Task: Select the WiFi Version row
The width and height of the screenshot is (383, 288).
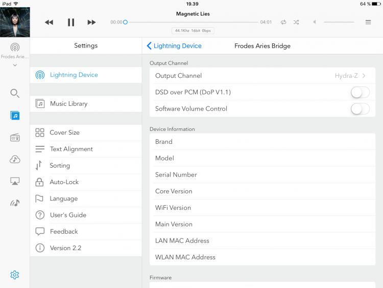Action: pos(262,208)
